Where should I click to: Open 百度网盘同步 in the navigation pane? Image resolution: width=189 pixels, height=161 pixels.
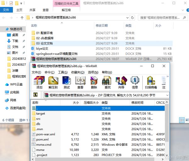click(x=15, y=108)
